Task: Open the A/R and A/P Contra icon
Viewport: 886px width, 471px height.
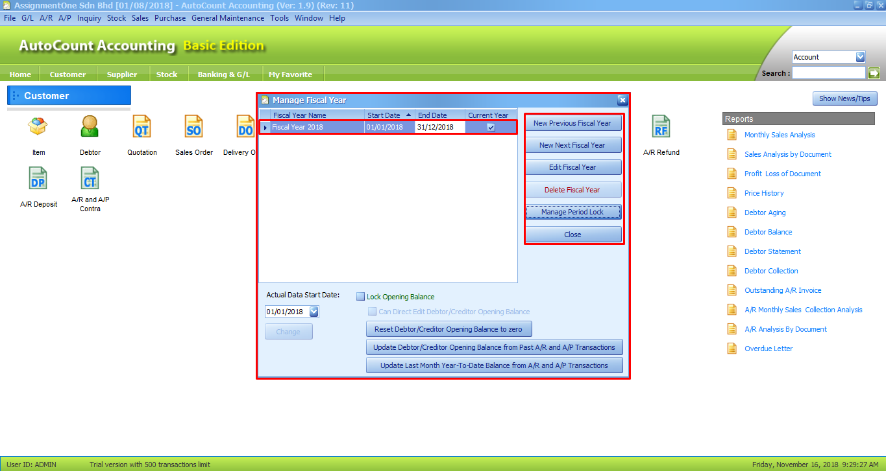Action: tap(90, 178)
